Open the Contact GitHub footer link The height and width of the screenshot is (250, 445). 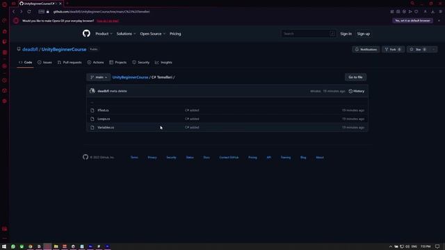coord(229,158)
